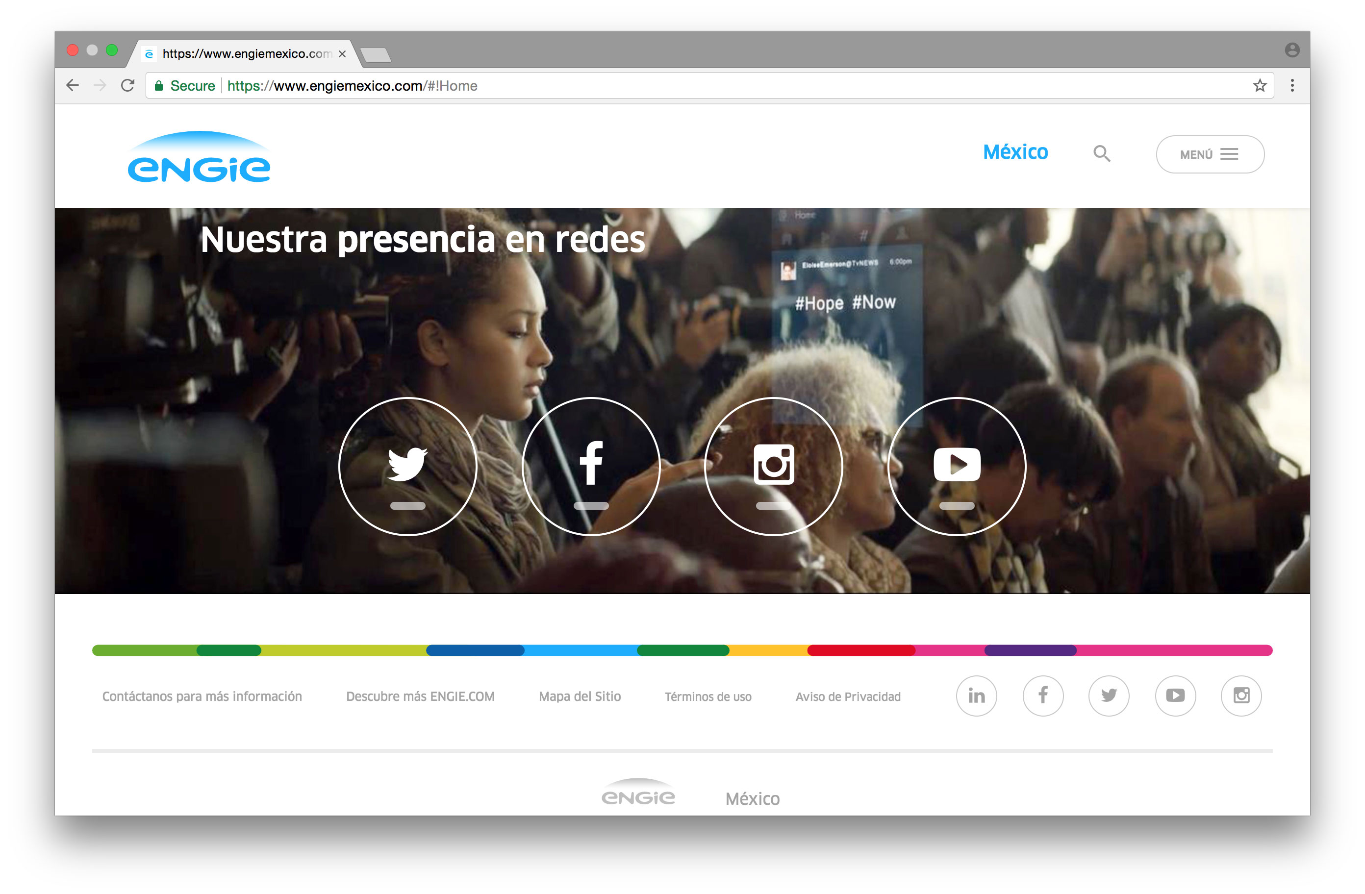Viewport: 1365px width, 894px height.
Task: Reload the page with the refresh button
Action: click(x=127, y=85)
